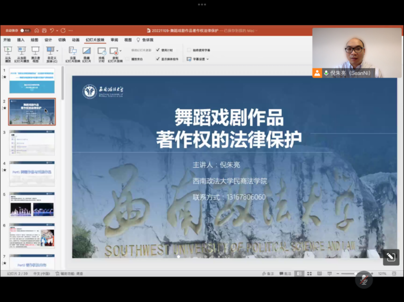Click the zoom out minus icon

(338, 273)
